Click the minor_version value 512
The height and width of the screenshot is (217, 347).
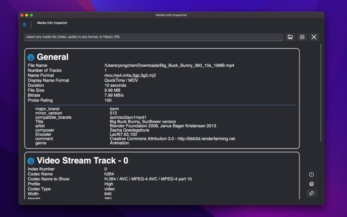(x=113, y=113)
